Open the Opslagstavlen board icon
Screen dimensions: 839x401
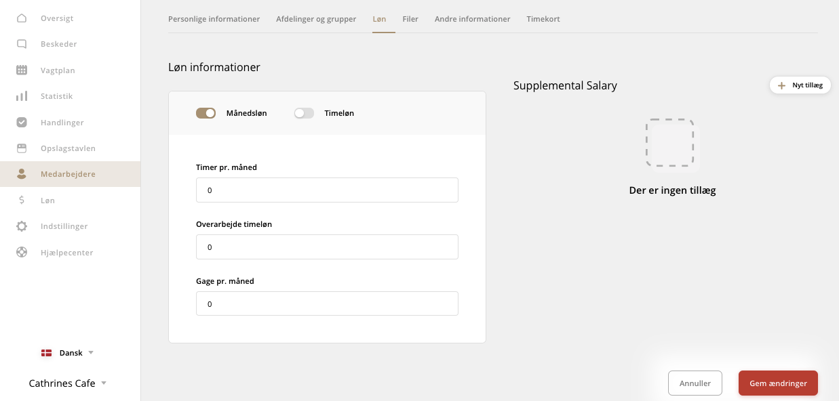(x=22, y=148)
